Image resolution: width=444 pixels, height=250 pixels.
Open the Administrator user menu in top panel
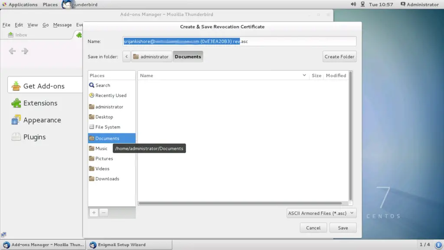(420, 4)
